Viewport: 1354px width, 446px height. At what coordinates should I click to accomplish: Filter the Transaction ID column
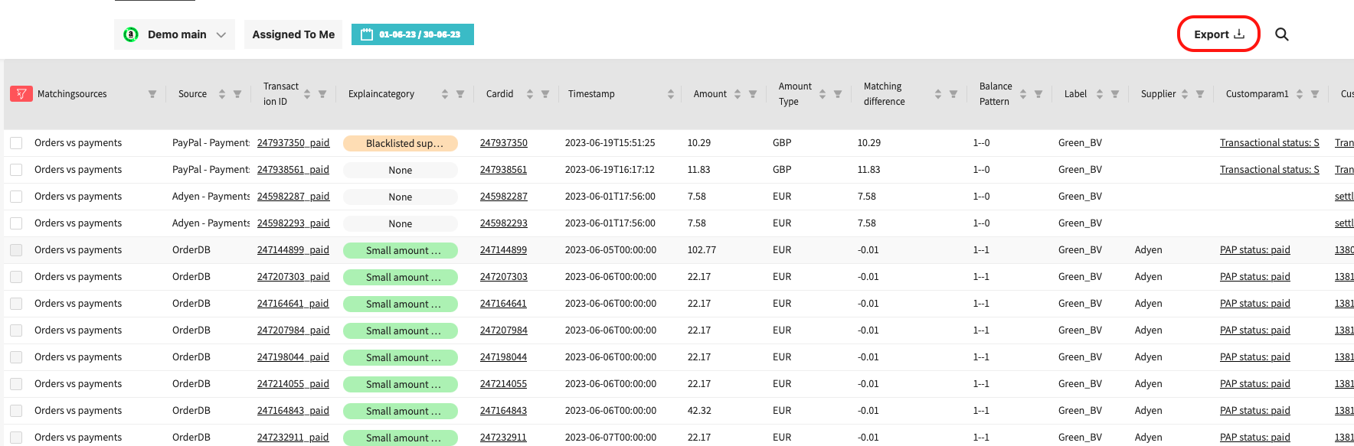coord(322,94)
